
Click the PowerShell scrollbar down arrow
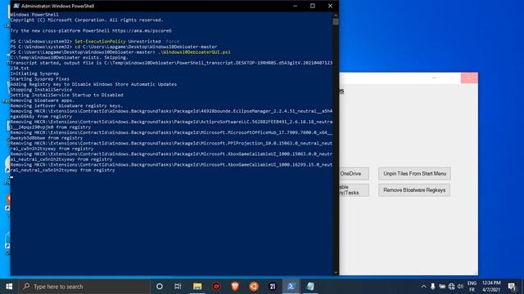point(336,272)
